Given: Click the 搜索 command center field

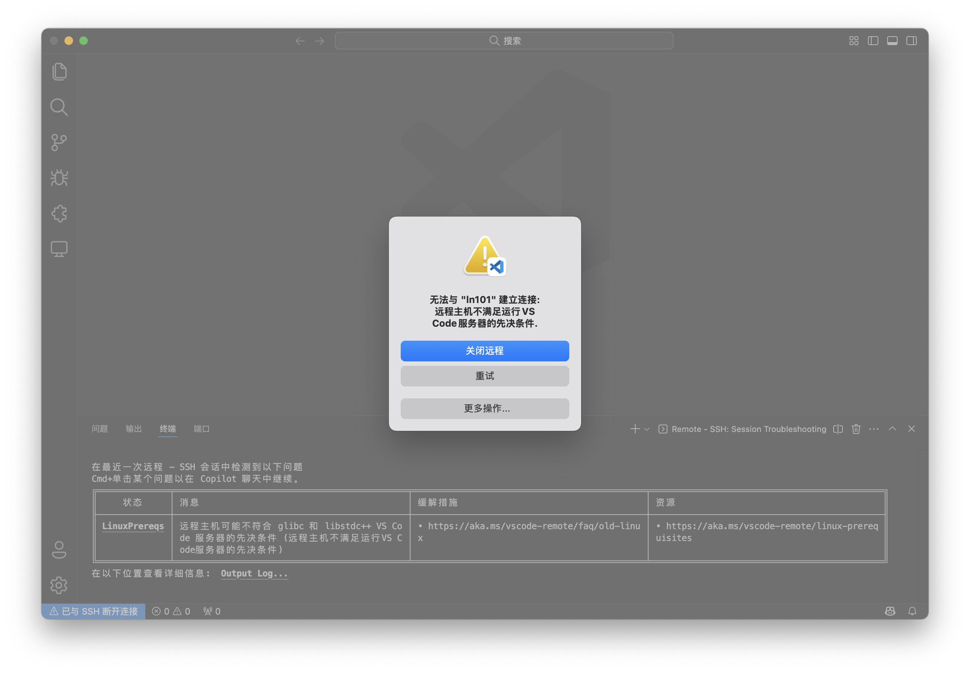Looking at the screenshot, I should click(x=503, y=41).
